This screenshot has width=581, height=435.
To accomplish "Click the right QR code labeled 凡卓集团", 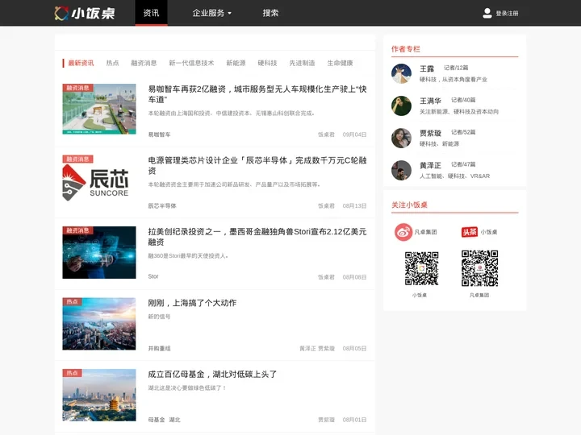I will [x=479, y=268].
